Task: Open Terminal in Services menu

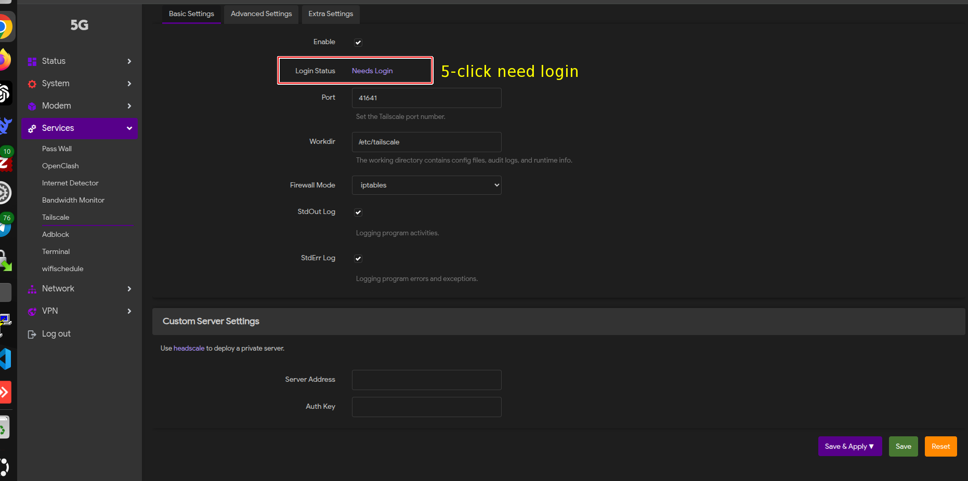Action: click(x=56, y=252)
